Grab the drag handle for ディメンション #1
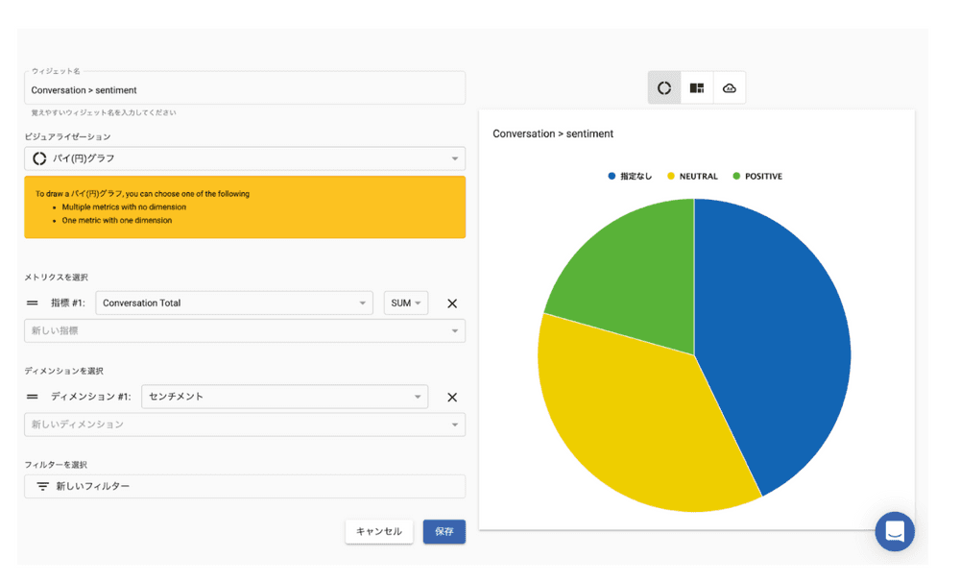Viewport: 960px width, 582px height. (32, 397)
